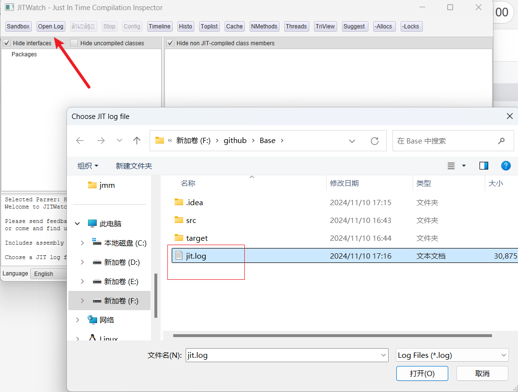This screenshot has width=518, height=392.
Task: Select the target folder
Action: [x=197, y=238]
